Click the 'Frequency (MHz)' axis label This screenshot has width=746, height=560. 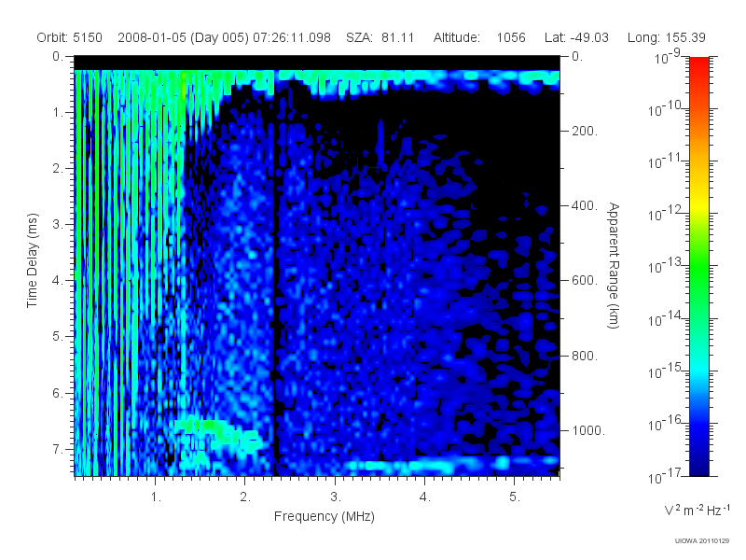325,516
